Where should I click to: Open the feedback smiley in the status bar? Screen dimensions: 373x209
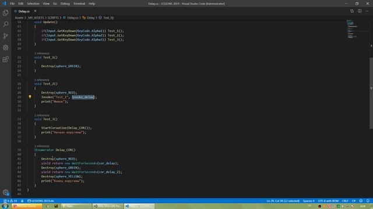coord(361,201)
